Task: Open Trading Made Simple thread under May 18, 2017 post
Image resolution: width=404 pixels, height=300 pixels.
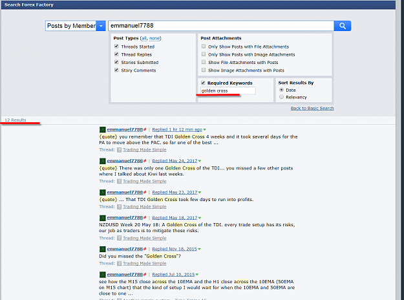Action: [145, 238]
